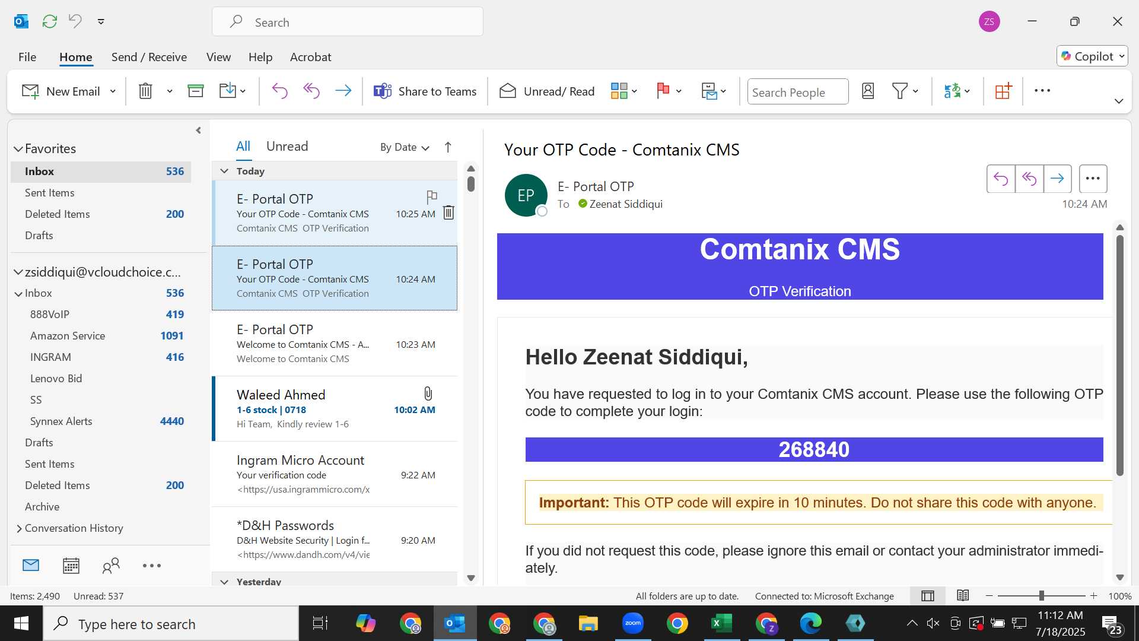Screen dimensions: 1139x641
Task: Click the Reply icon in ribbon
Action: [279, 91]
